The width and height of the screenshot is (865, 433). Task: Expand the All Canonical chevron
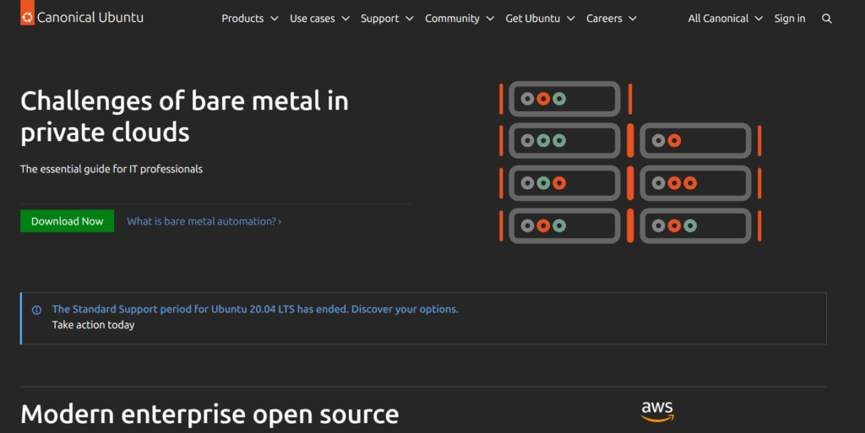759,19
